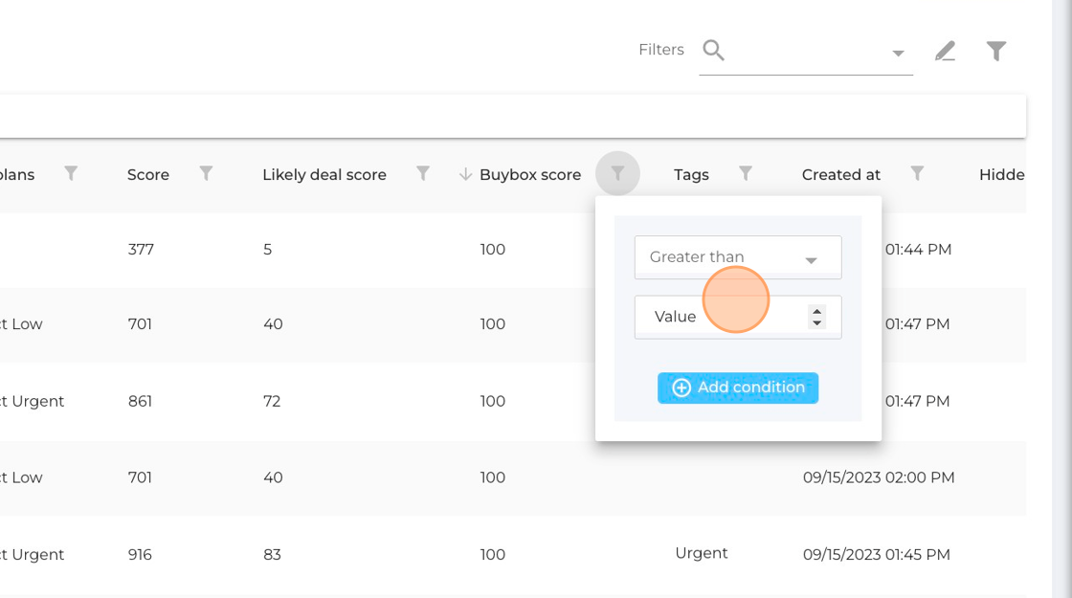Click the date 09/15/2023 02:00 PM

point(879,477)
